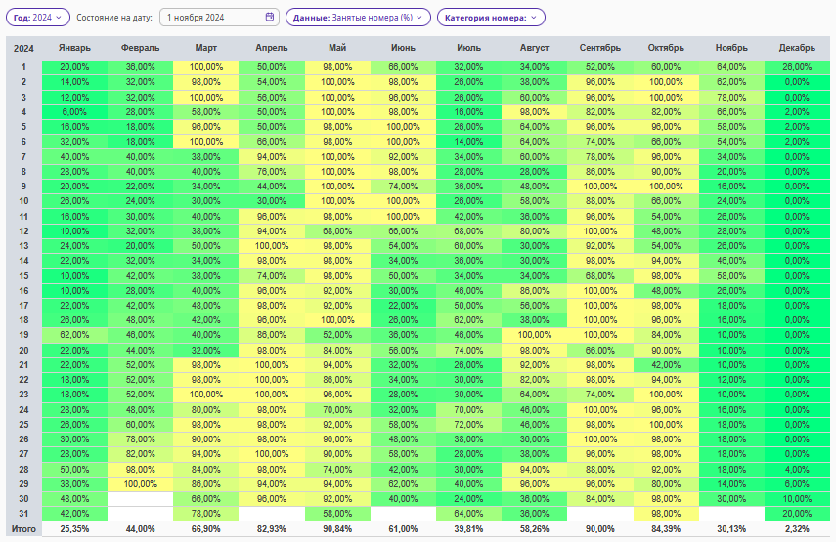Open the Данные: Занятые номера (%) dropdown

[358, 17]
